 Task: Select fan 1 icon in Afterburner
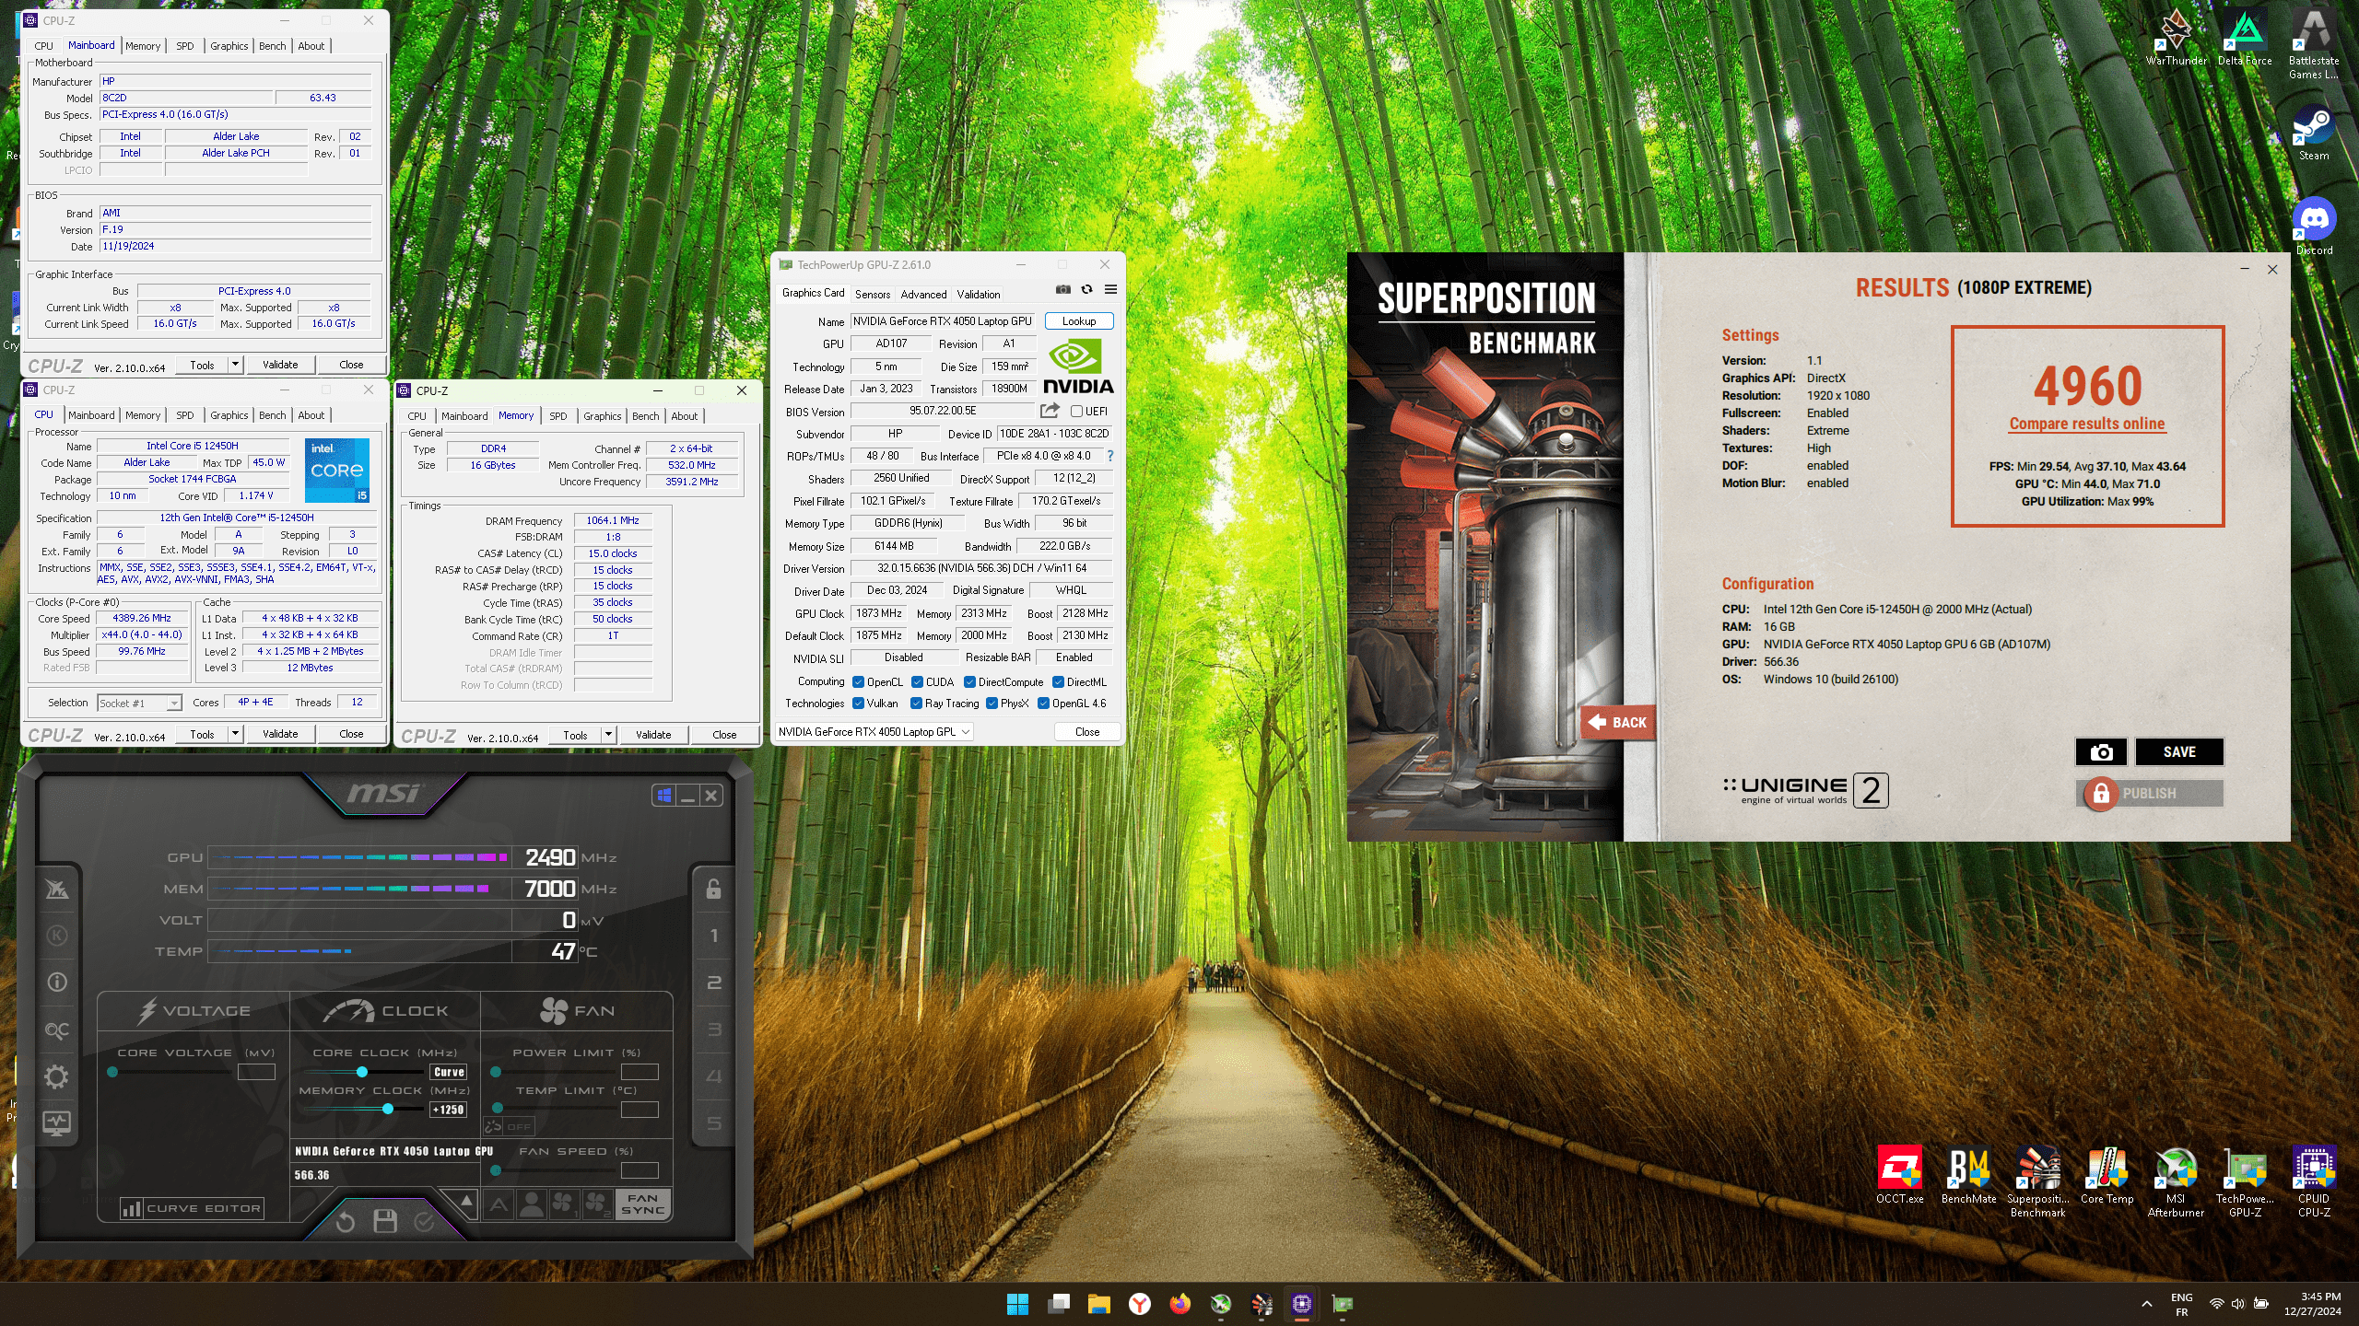pos(564,1204)
